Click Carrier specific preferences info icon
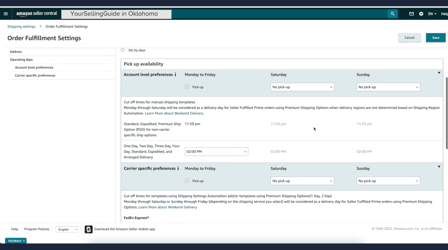The height and width of the screenshot is (250, 448). [x=178, y=168]
